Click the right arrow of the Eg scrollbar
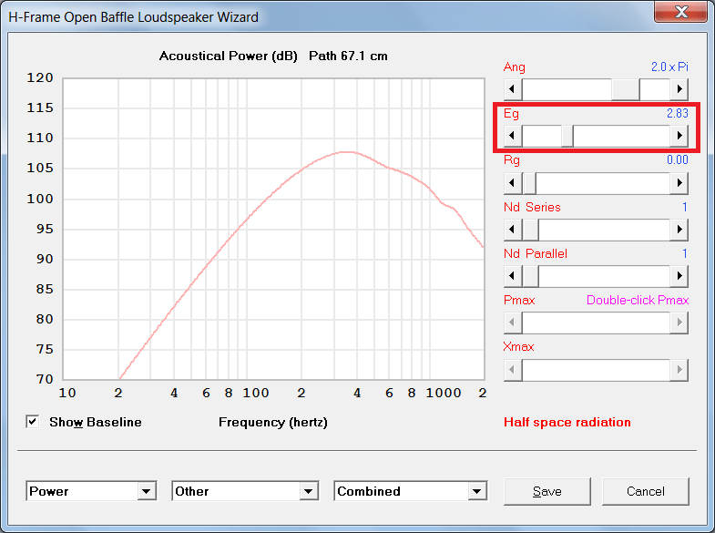 679,136
